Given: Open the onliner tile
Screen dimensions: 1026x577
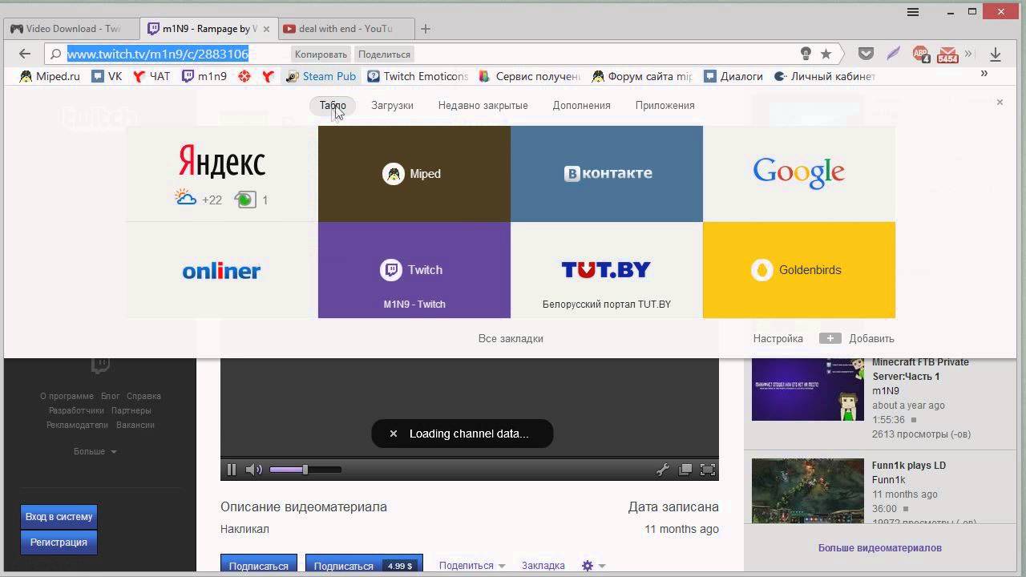Looking at the screenshot, I should [x=222, y=270].
